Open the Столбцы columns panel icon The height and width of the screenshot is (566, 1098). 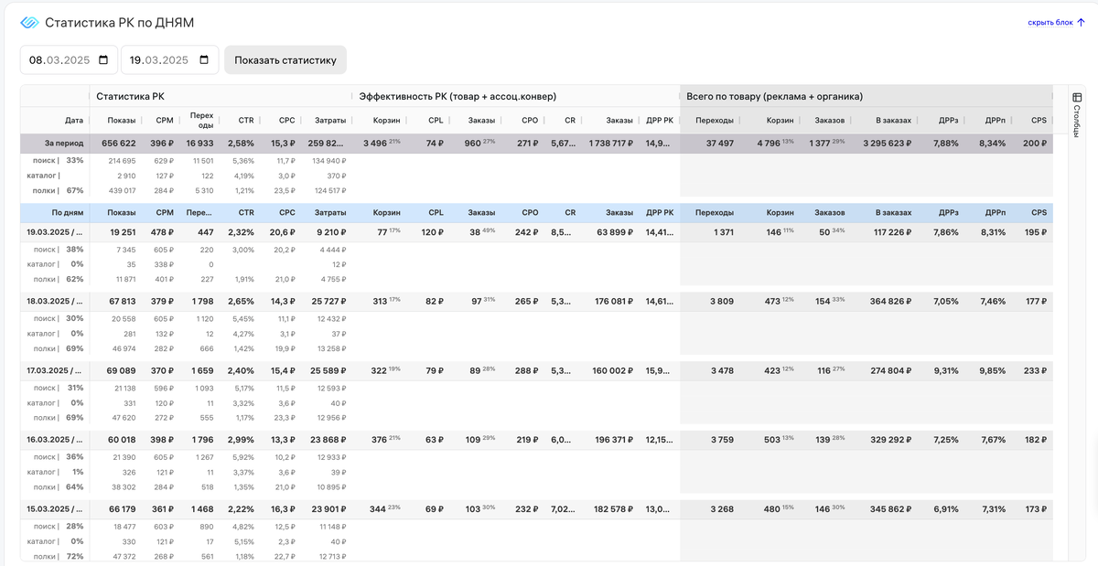(x=1077, y=98)
